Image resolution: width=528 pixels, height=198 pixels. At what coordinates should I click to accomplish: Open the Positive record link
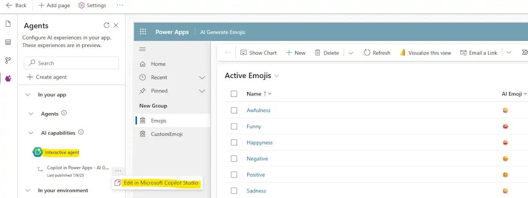[256, 175]
